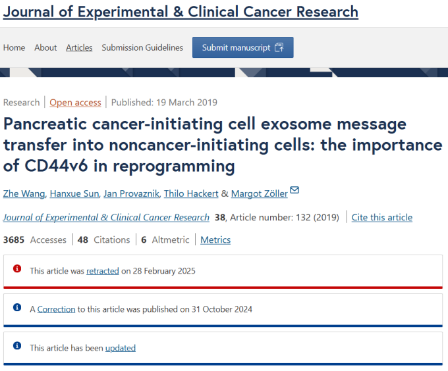
Task: Open Jan Provaznik author link
Action: (x=131, y=193)
